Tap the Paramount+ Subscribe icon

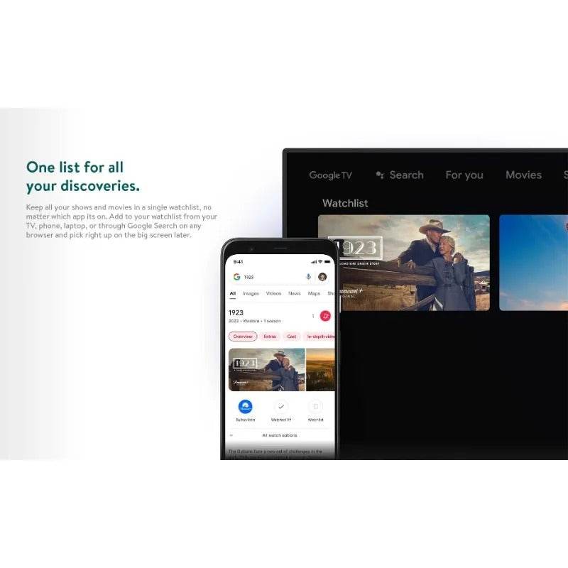(x=246, y=407)
